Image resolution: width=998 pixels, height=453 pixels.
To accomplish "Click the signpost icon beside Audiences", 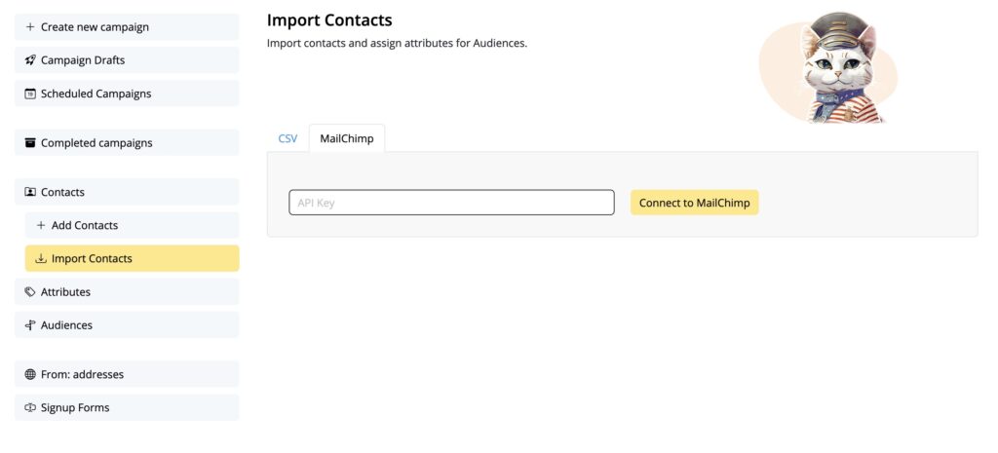I will [x=30, y=325].
